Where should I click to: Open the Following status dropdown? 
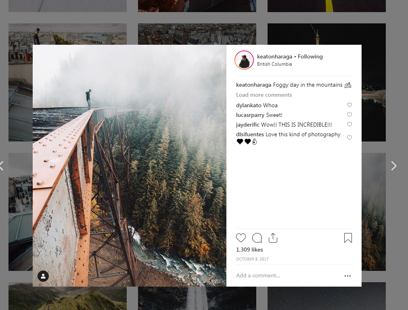[310, 56]
